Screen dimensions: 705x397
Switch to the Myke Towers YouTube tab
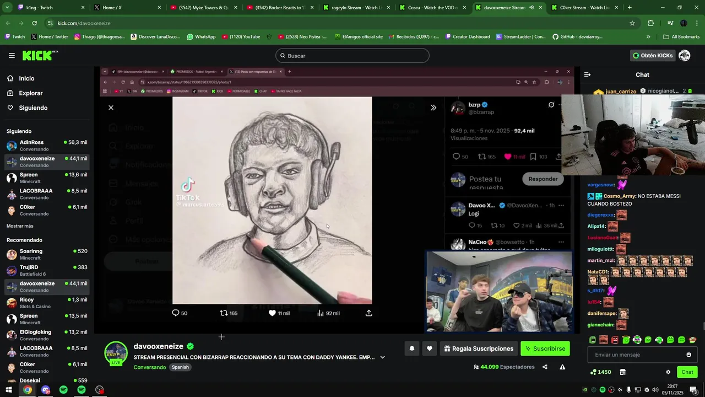click(x=204, y=8)
